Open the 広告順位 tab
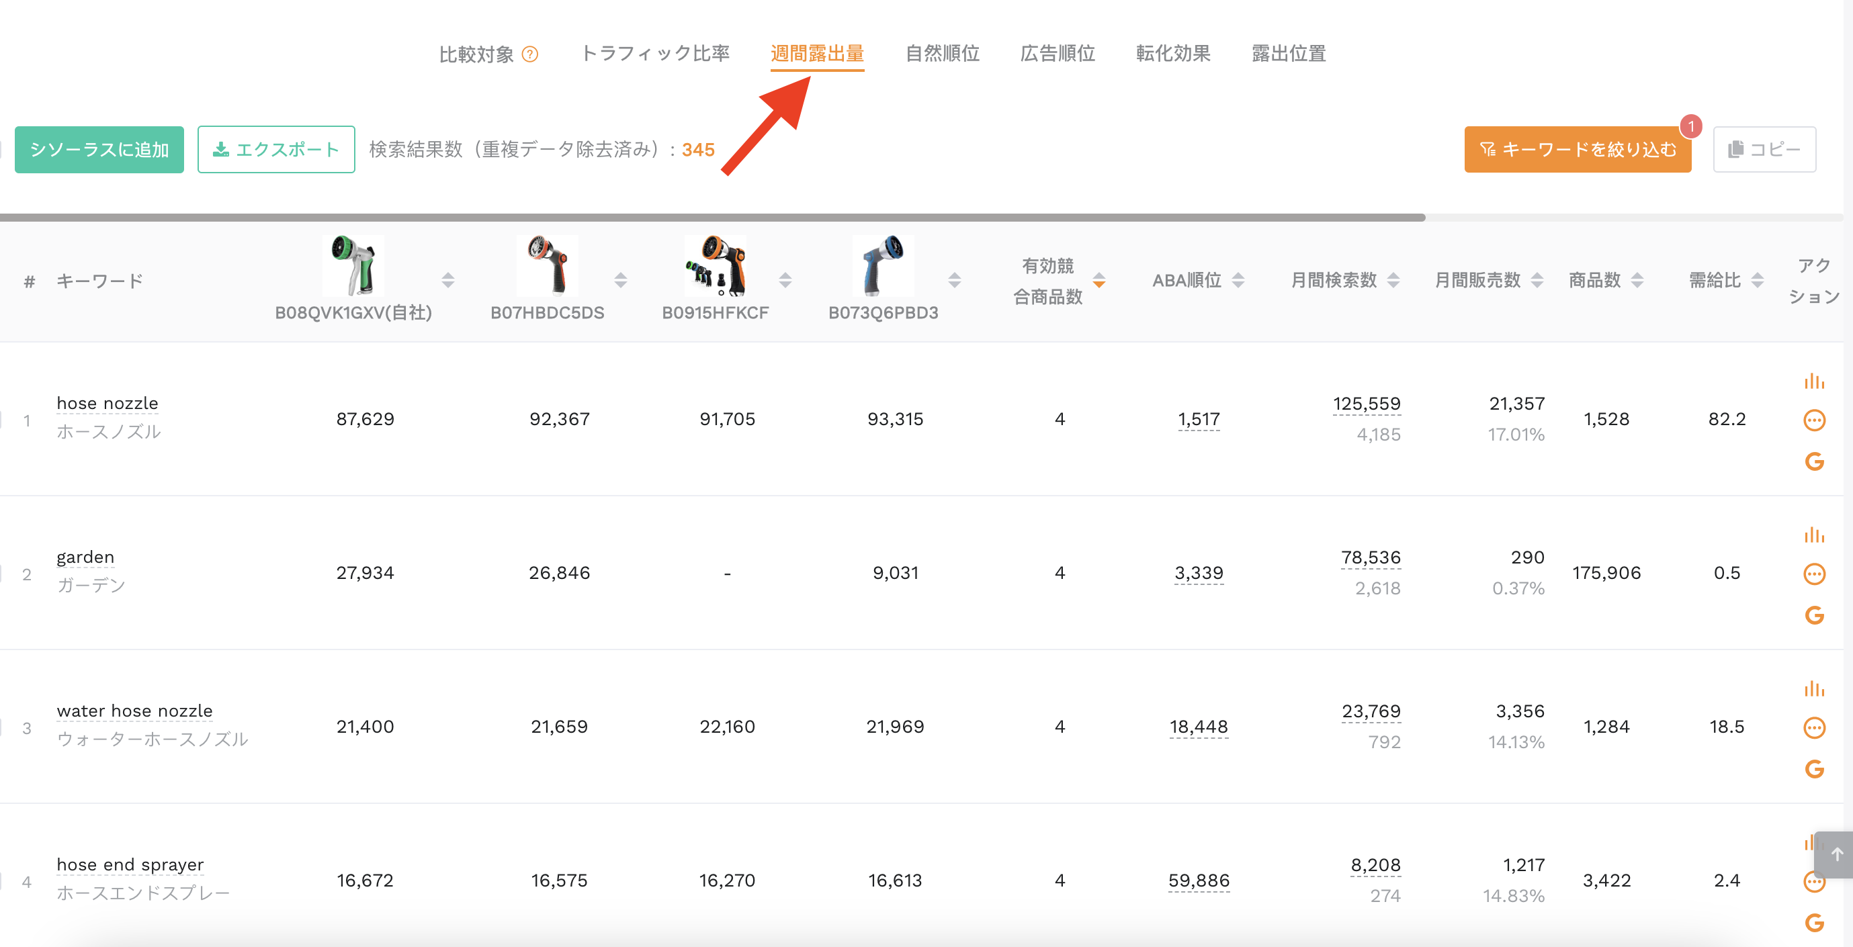 (x=1057, y=54)
